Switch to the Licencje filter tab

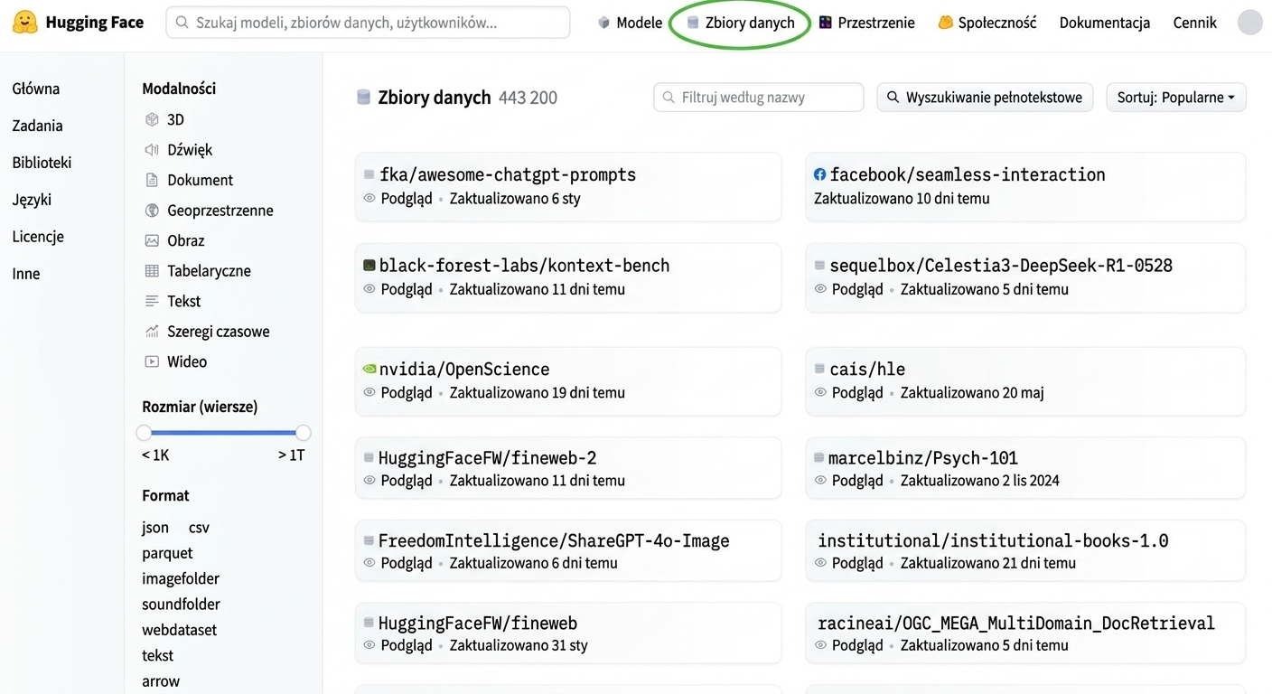point(38,237)
